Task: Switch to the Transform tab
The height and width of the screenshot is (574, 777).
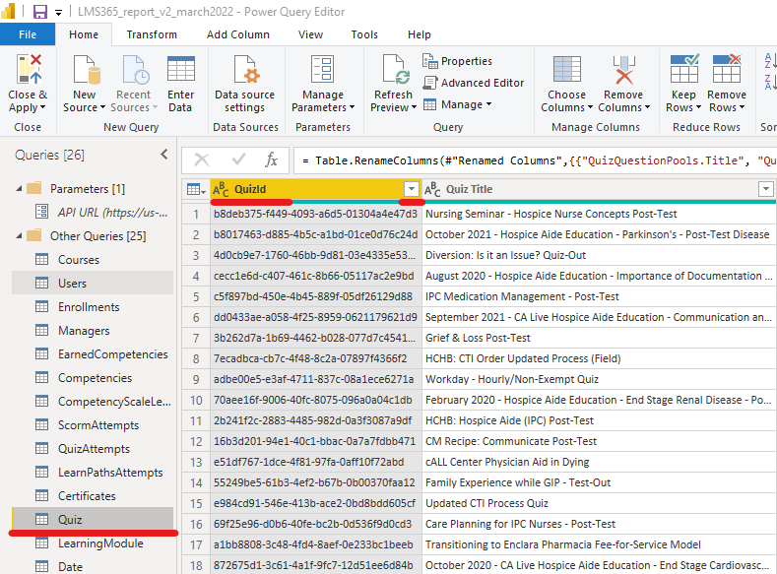Action: (152, 34)
